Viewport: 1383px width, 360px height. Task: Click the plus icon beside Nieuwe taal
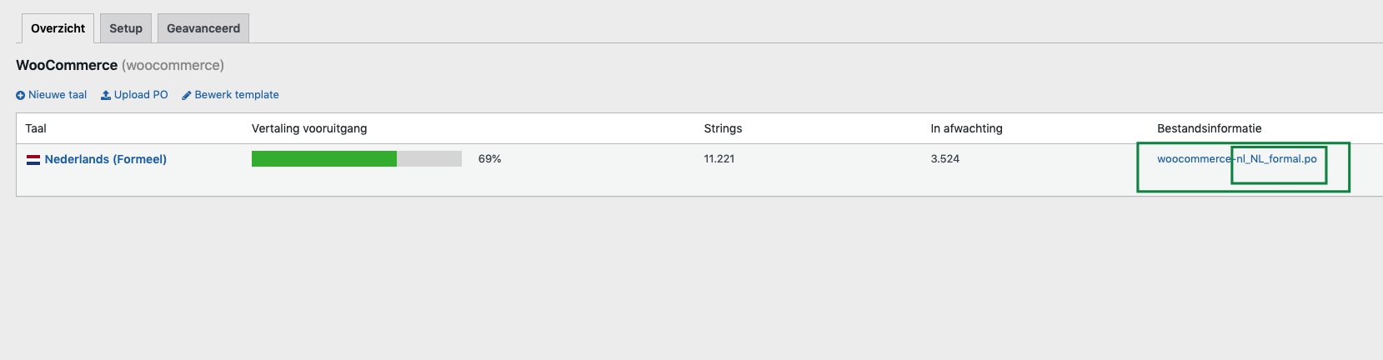[x=21, y=95]
